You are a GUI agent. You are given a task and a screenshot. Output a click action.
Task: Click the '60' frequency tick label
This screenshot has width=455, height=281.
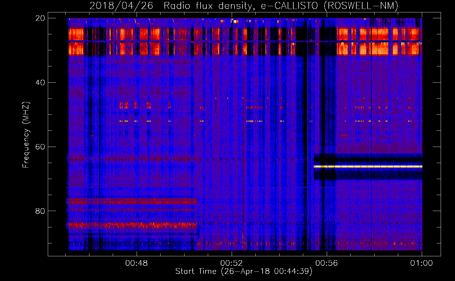(40, 147)
